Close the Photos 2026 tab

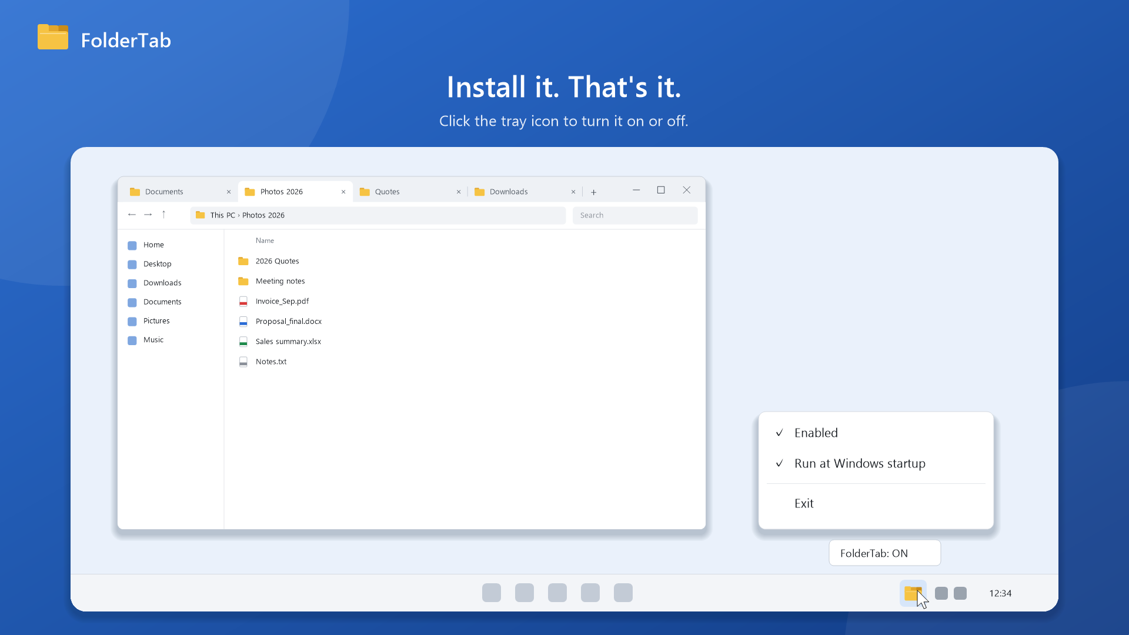[343, 192]
